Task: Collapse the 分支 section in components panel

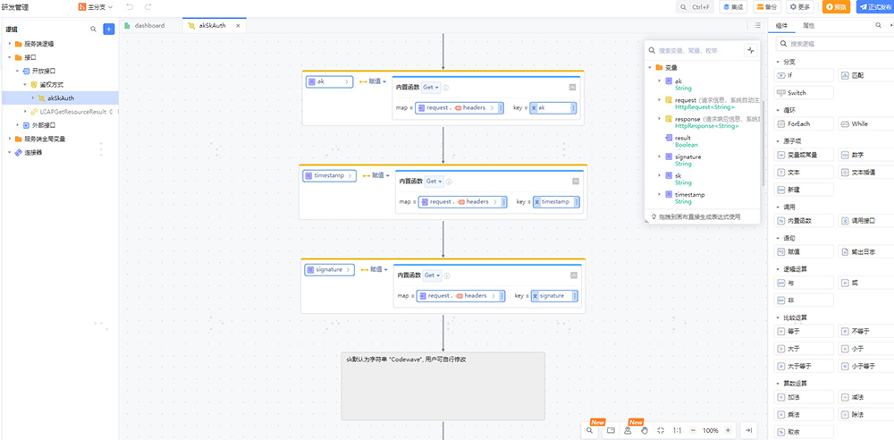Action: tap(778, 62)
